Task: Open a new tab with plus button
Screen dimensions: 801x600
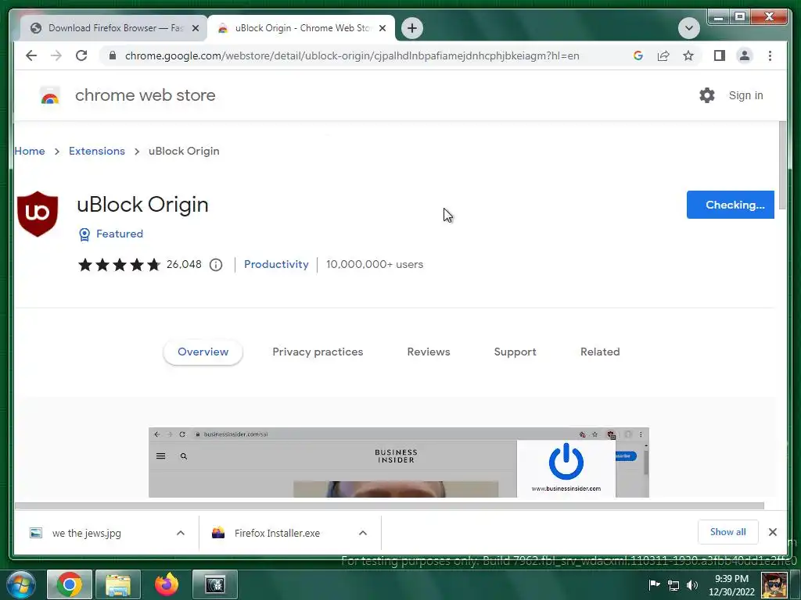Action: (x=412, y=28)
